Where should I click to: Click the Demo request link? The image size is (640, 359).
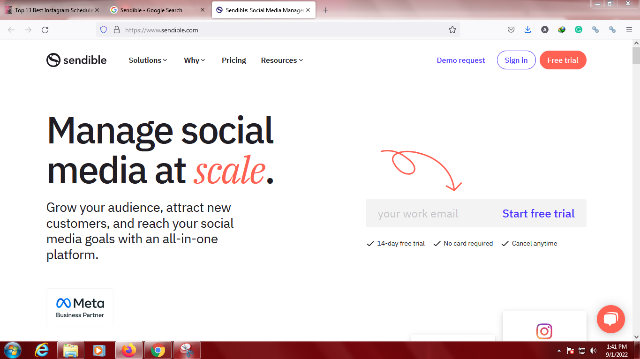pos(461,60)
